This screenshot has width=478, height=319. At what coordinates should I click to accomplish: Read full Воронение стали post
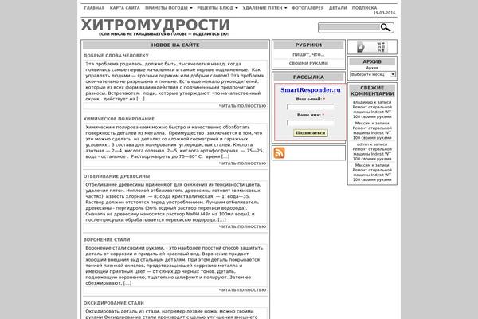click(x=242, y=289)
